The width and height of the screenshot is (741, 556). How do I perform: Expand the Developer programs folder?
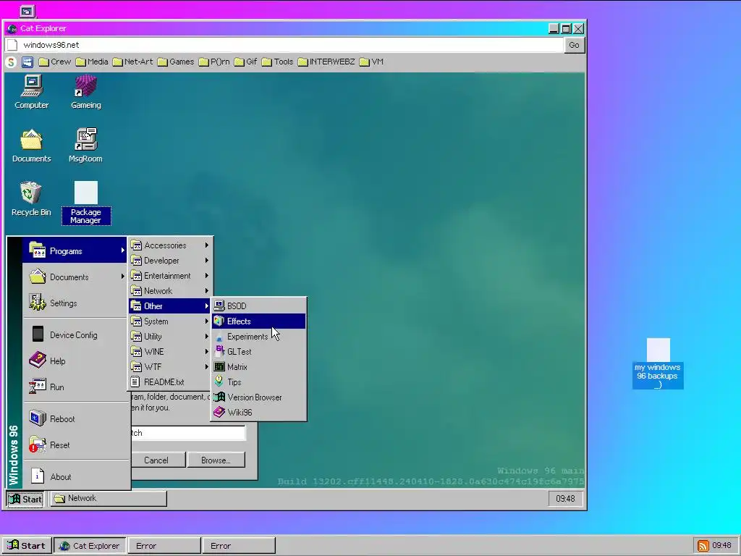pyautogui.click(x=170, y=260)
